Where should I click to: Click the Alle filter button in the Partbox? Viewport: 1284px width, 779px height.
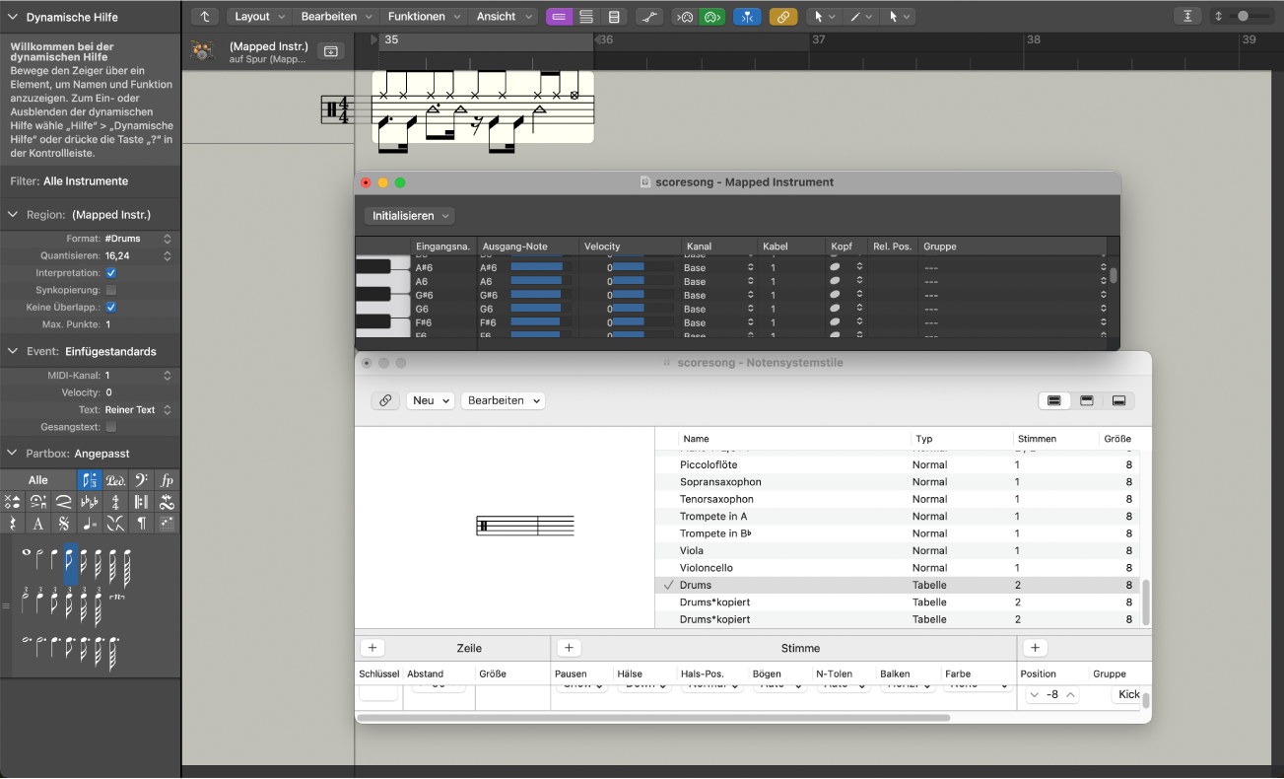37,479
